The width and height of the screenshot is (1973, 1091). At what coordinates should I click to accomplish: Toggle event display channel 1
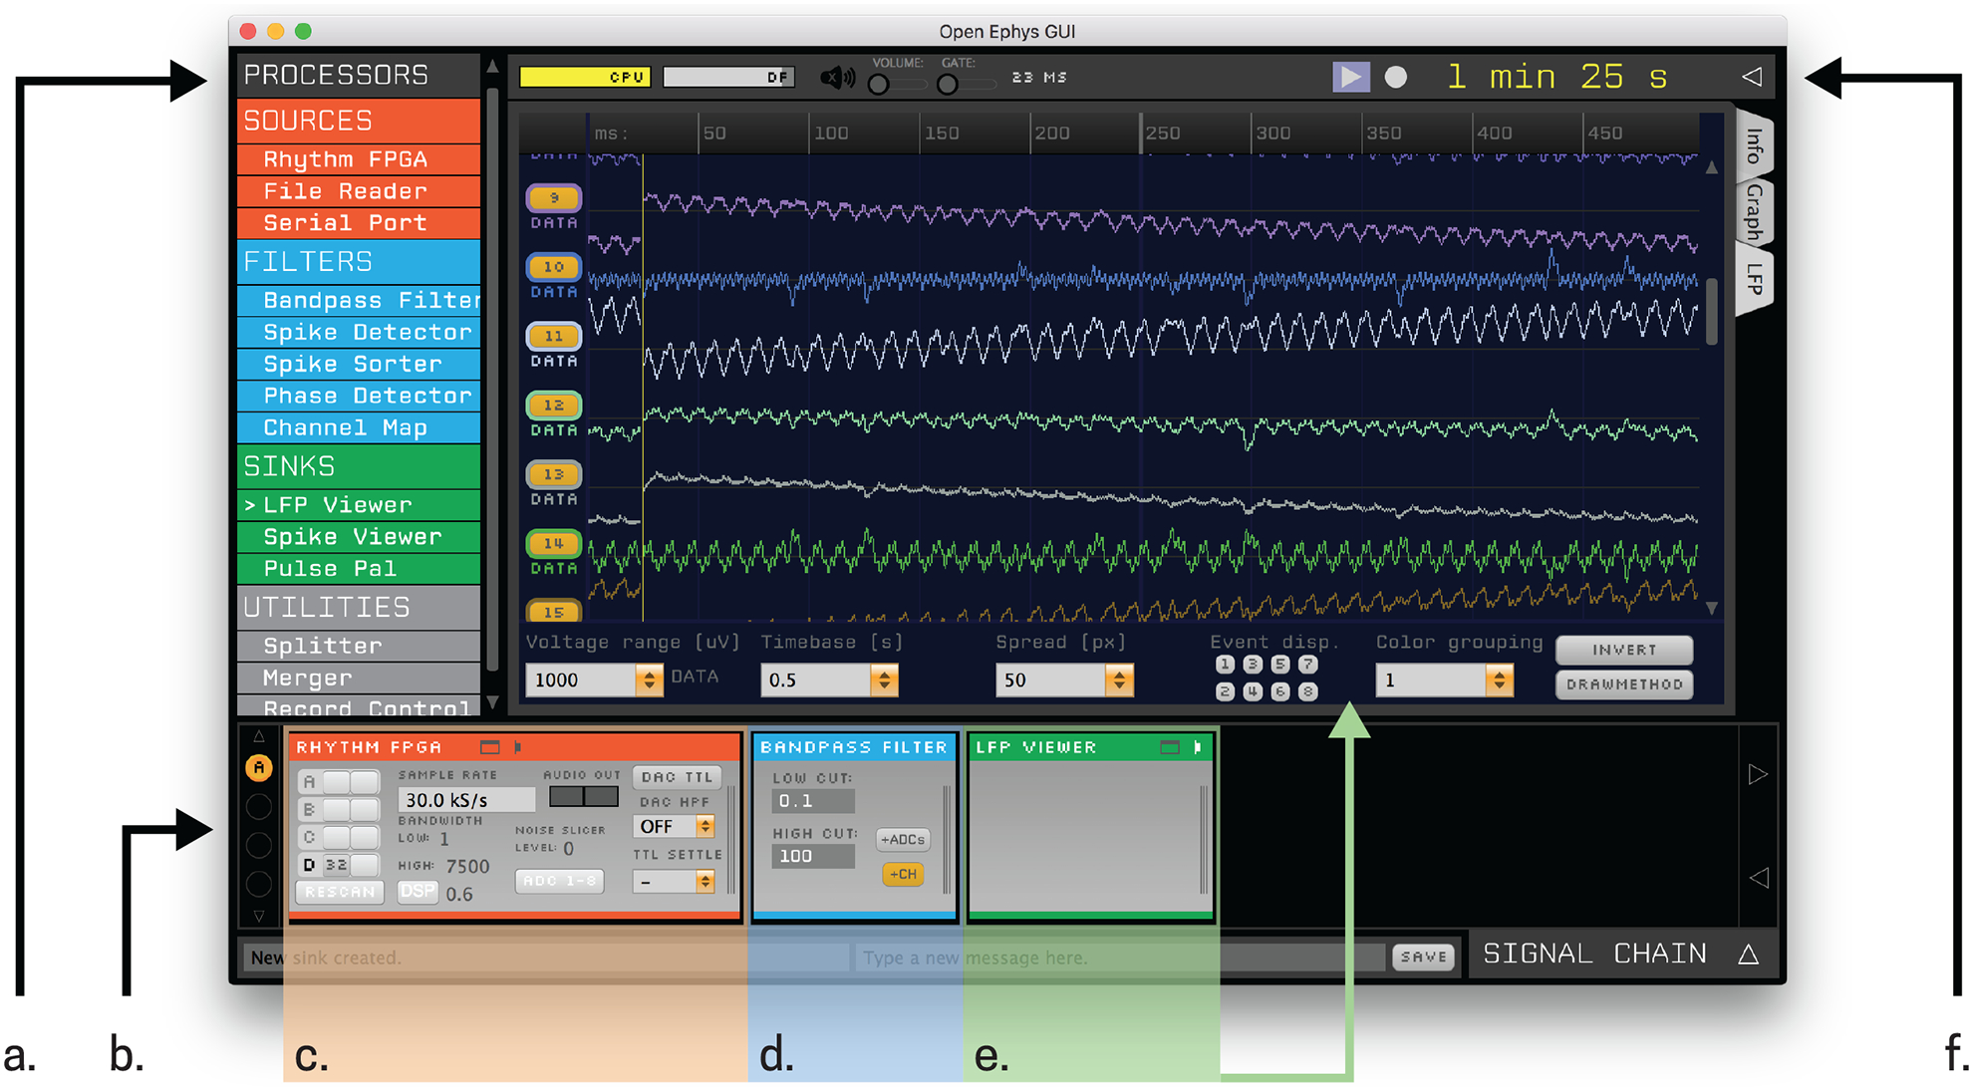pos(1226,665)
